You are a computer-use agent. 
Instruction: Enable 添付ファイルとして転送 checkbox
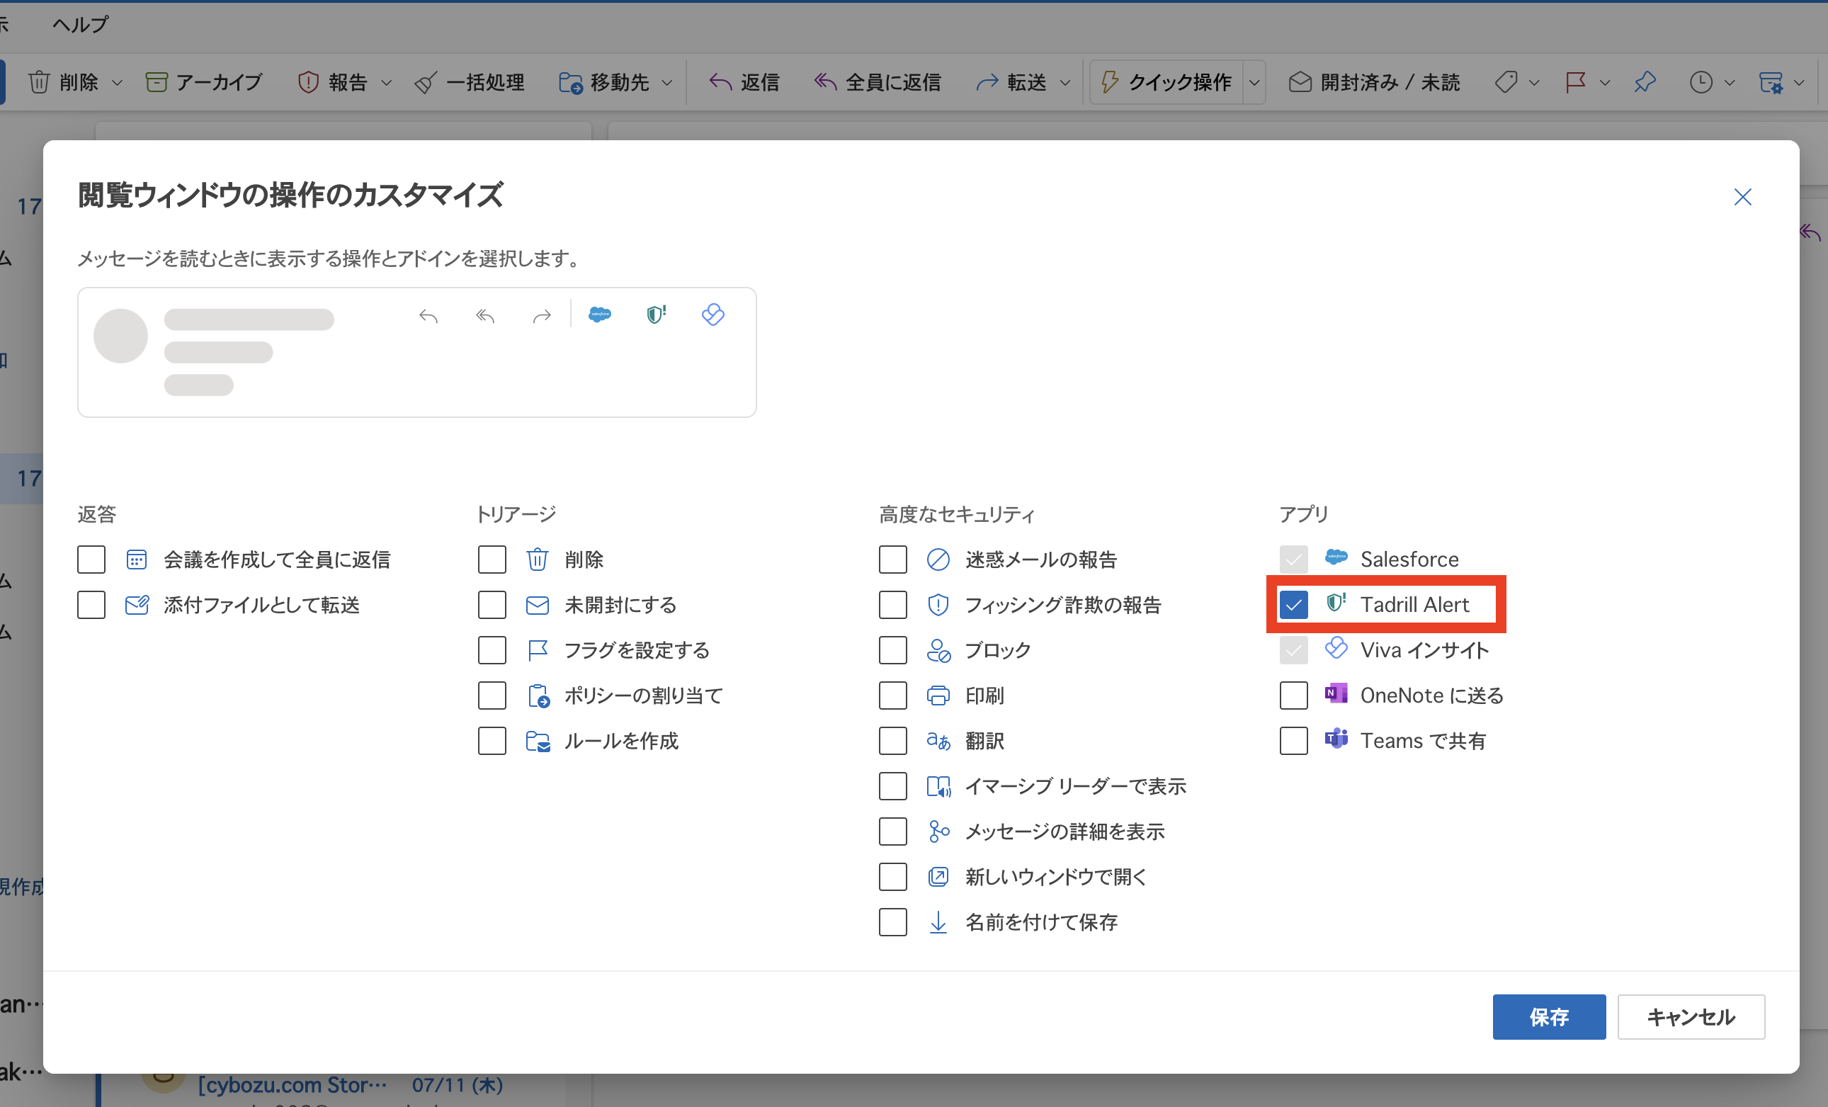tap(91, 605)
